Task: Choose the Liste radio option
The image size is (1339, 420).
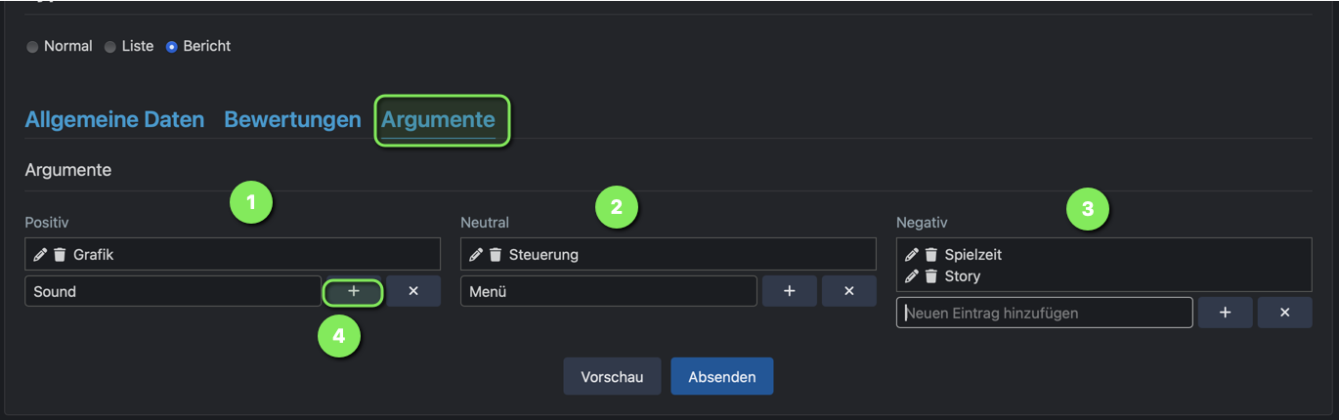Action: [x=110, y=47]
